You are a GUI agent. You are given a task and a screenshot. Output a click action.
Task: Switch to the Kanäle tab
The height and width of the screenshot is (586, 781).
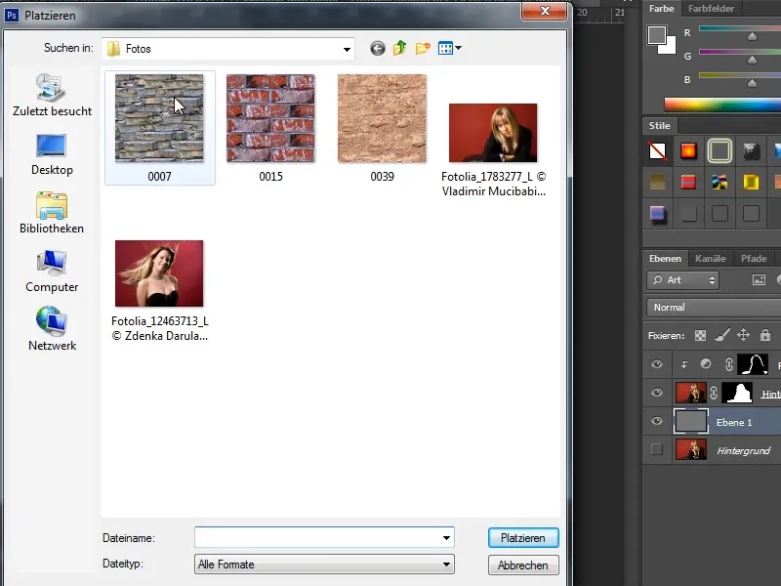(x=711, y=258)
